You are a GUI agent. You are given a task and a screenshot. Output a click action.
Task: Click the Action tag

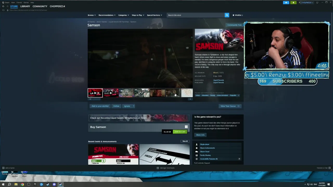[x=198, y=95]
